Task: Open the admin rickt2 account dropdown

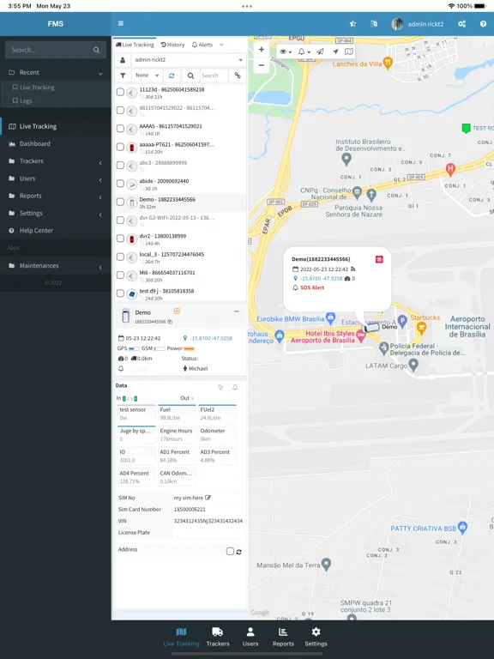Action: [x=188, y=60]
